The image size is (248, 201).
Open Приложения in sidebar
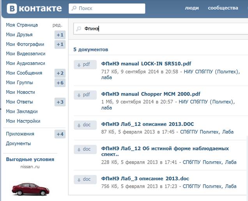pyautogui.click(x=20, y=134)
